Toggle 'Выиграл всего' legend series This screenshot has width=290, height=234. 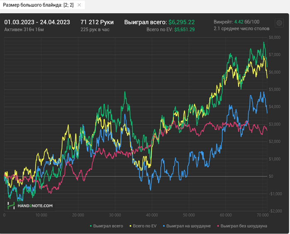pos(106,226)
